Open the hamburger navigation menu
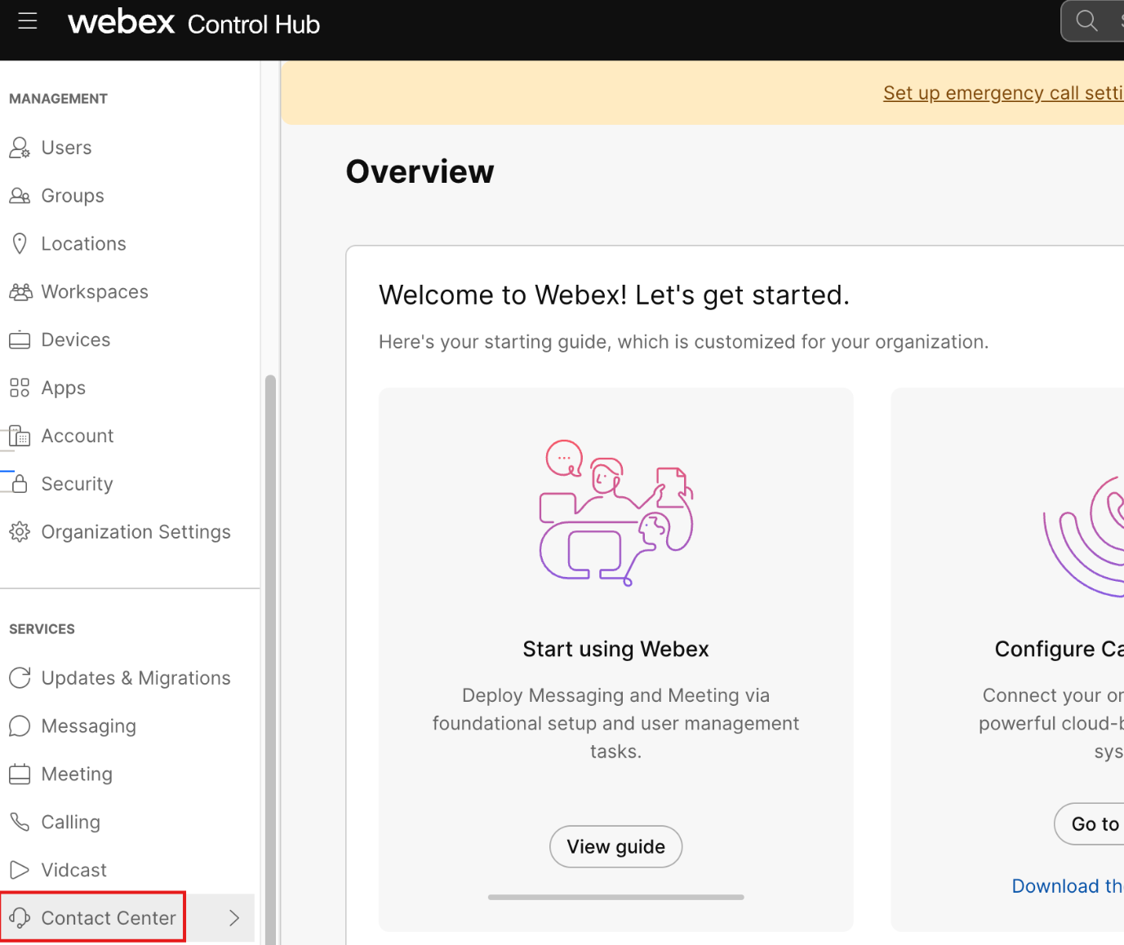The image size is (1124, 945). coord(28,21)
